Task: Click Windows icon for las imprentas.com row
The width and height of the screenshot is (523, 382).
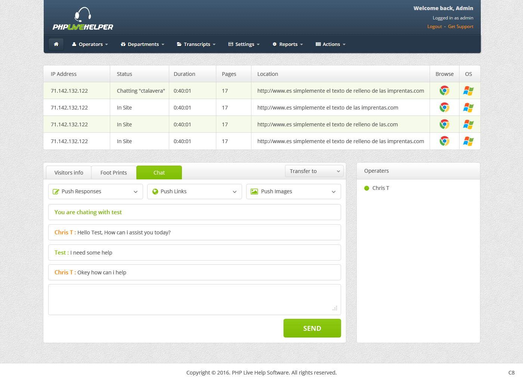Action: coord(468,108)
